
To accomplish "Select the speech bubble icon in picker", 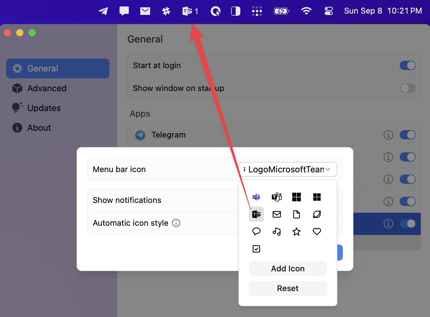I will click(256, 232).
